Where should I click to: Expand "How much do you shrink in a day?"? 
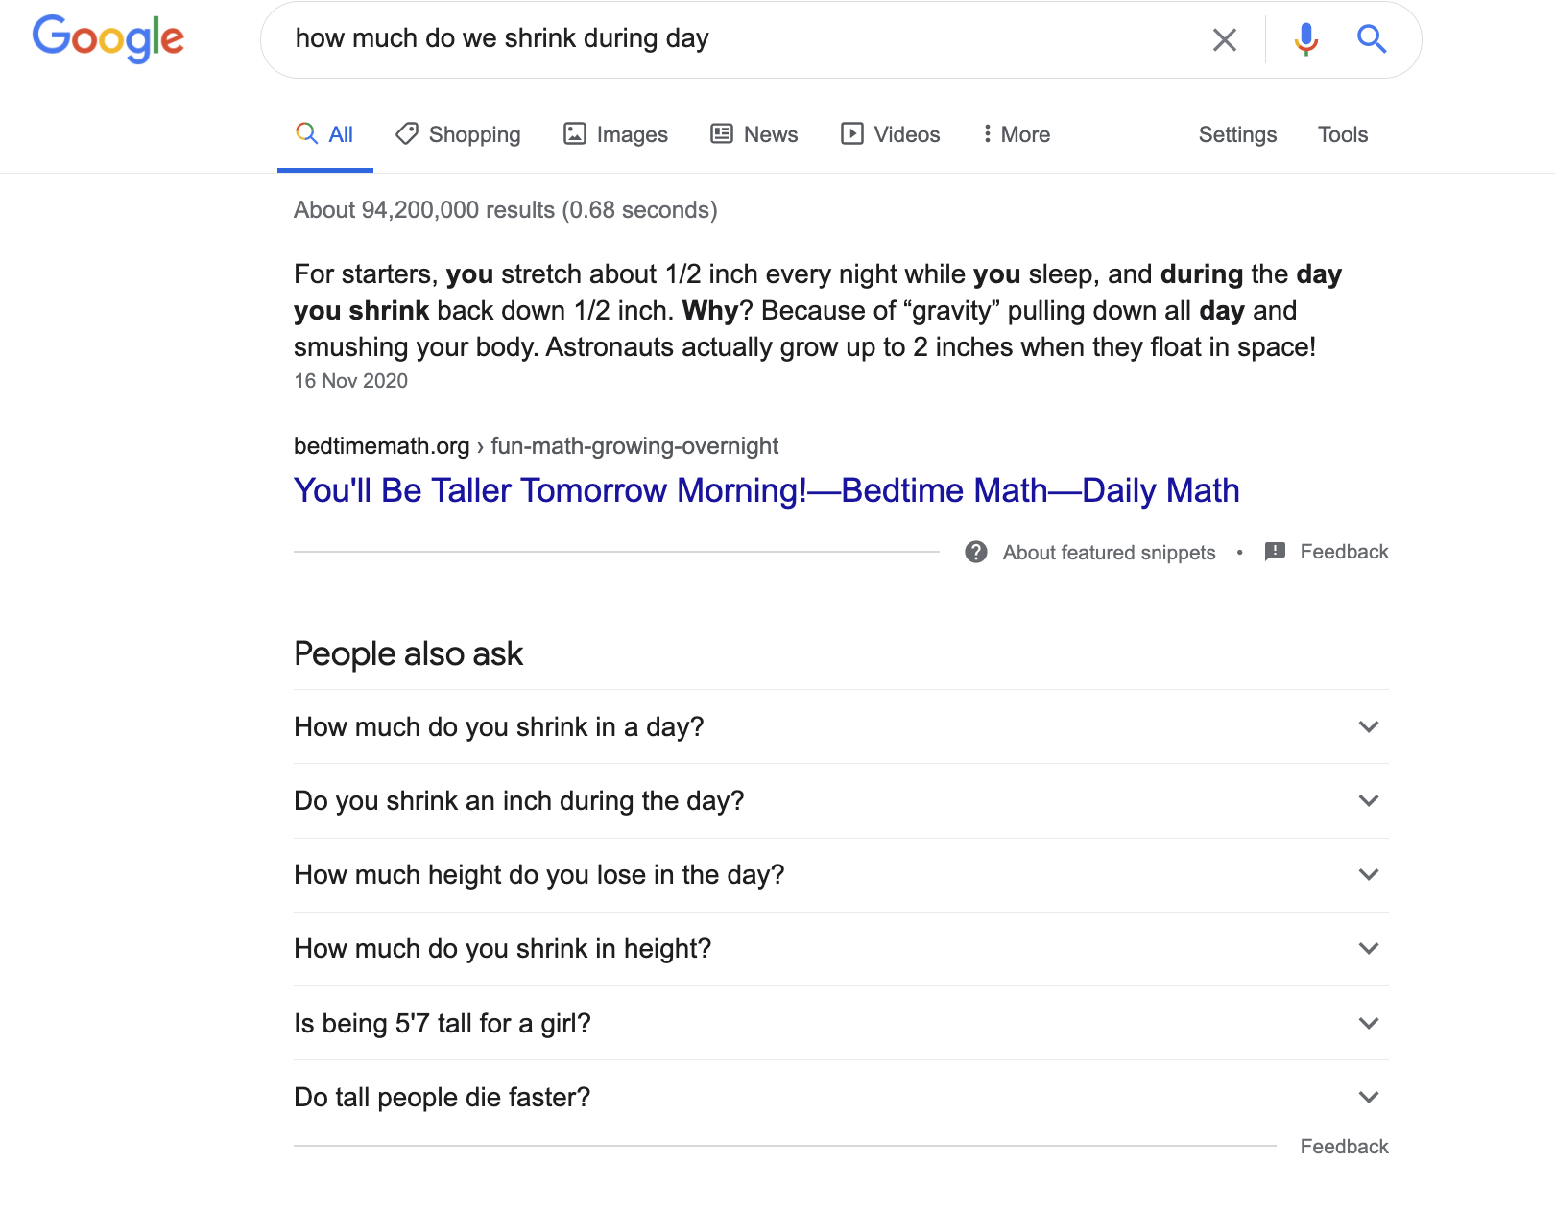[x=841, y=726]
